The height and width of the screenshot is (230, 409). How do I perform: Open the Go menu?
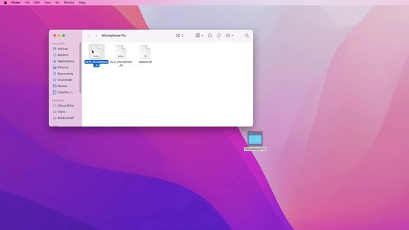[58, 3]
